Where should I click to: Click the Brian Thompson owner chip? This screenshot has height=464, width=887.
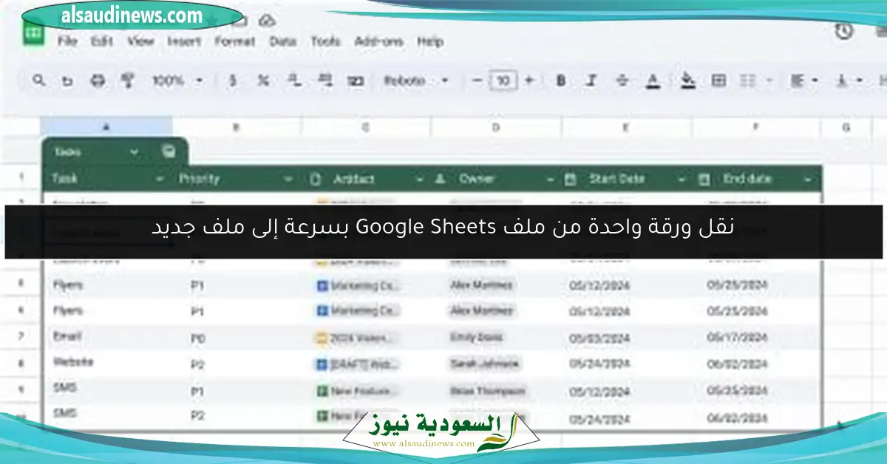[487, 390]
